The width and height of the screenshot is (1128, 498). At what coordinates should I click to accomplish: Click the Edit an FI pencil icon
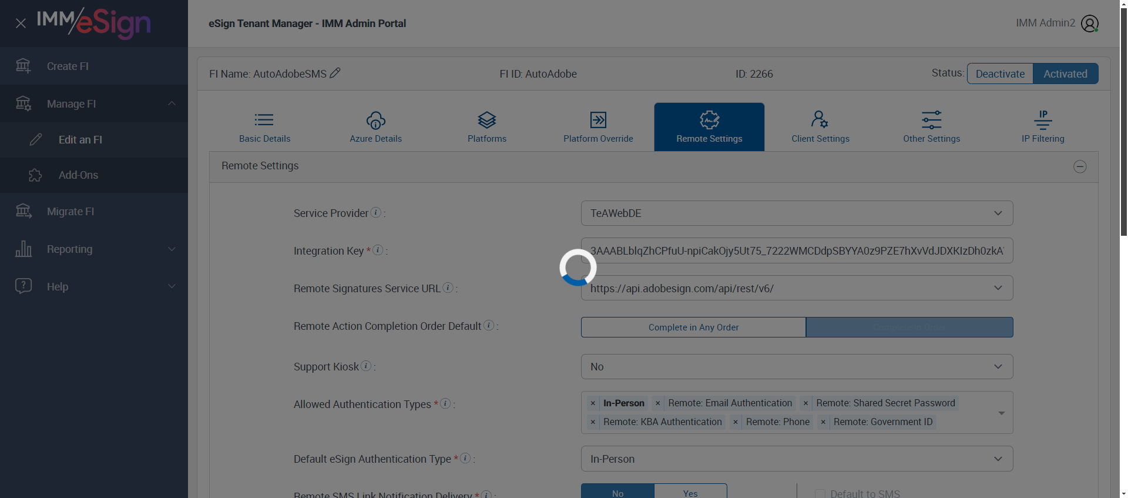tap(36, 139)
